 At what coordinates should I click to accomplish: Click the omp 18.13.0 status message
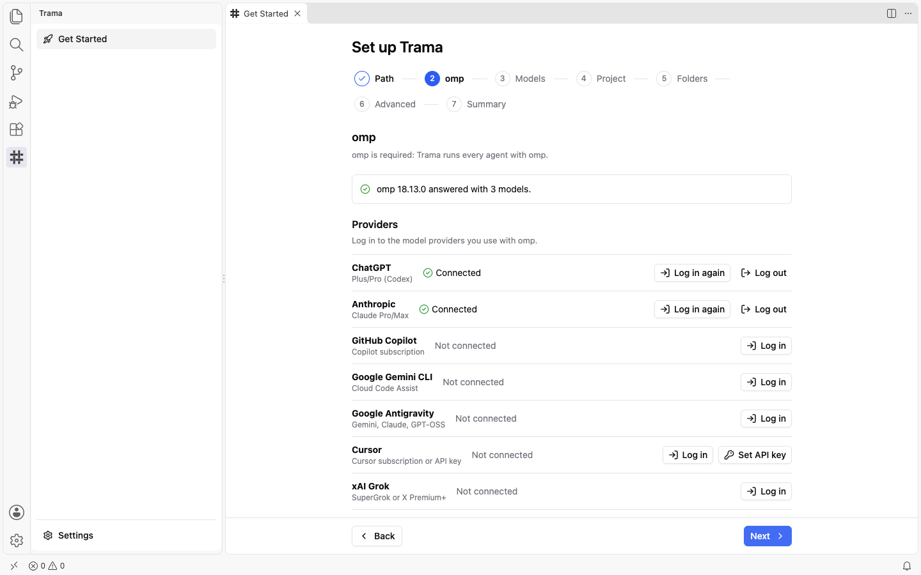click(572, 189)
